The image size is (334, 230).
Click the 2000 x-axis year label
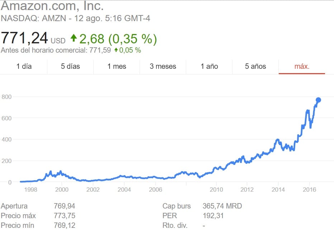(x=62, y=189)
